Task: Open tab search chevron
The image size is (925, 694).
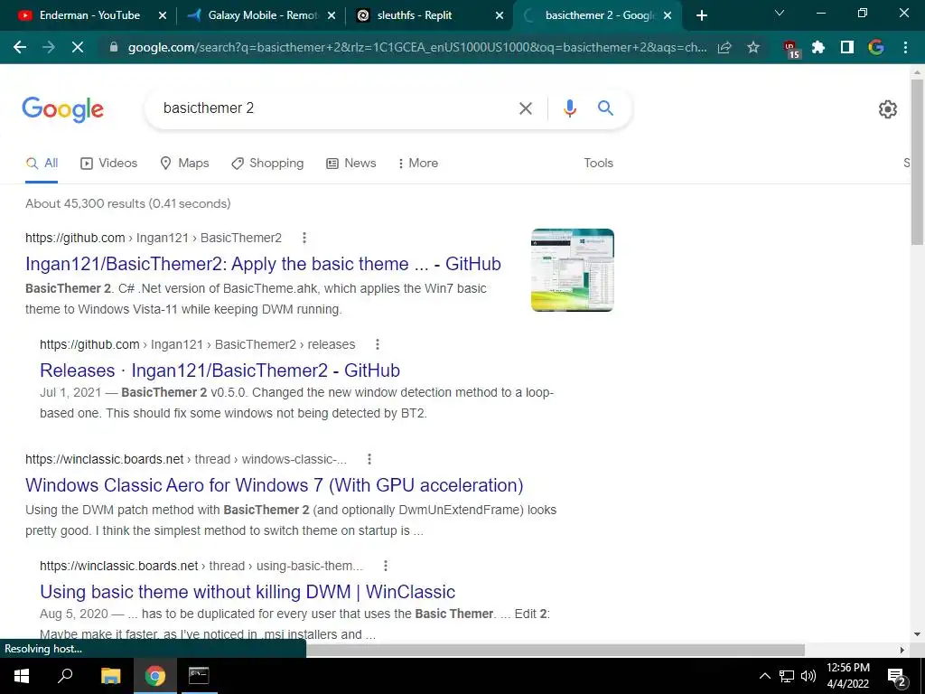Action: [780, 13]
